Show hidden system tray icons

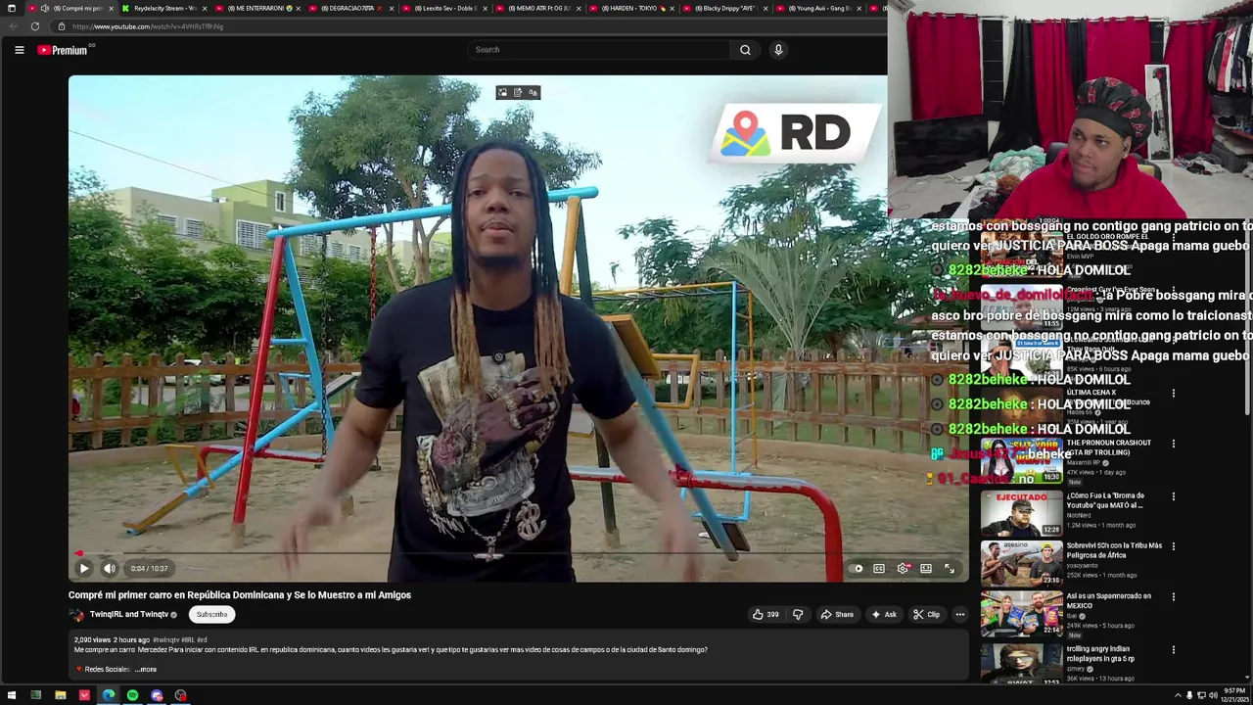point(1178,695)
